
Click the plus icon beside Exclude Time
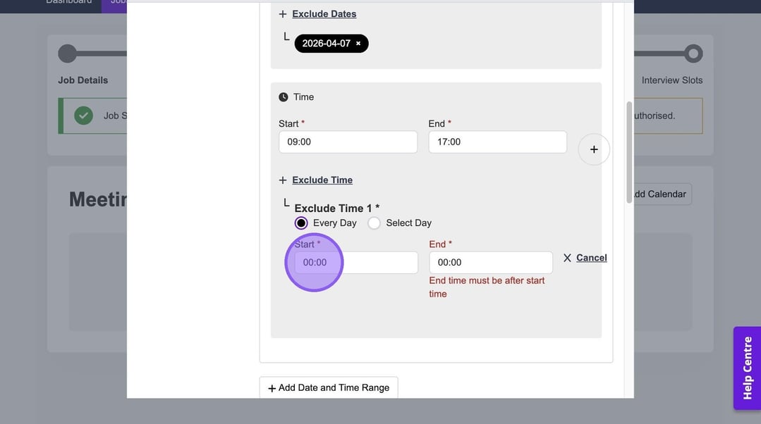283,180
